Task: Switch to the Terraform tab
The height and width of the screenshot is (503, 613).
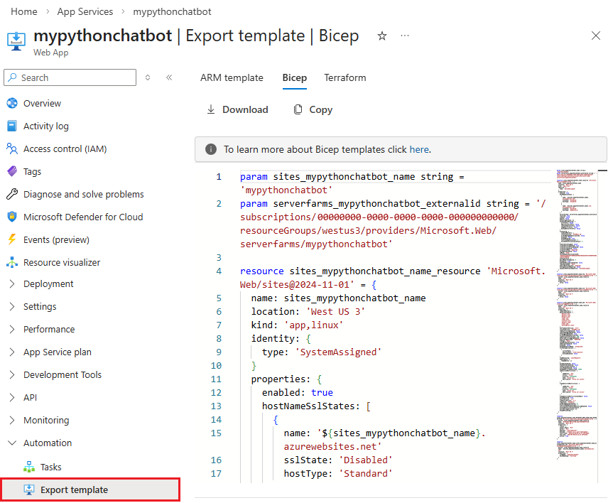Action: pos(345,77)
